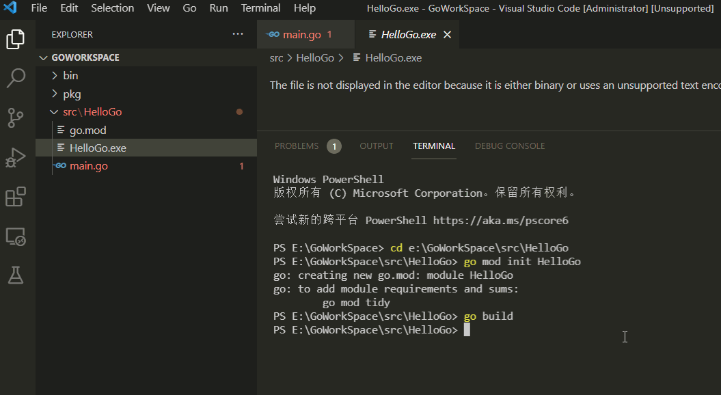
Task: Open the Edit menu
Action: [69, 8]
